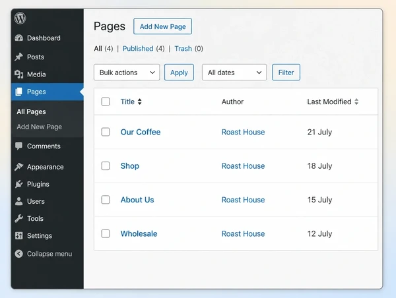This screenshot has height=298, width=396.
Task: Click the Tools wrench icon
Action: point(19,218)
